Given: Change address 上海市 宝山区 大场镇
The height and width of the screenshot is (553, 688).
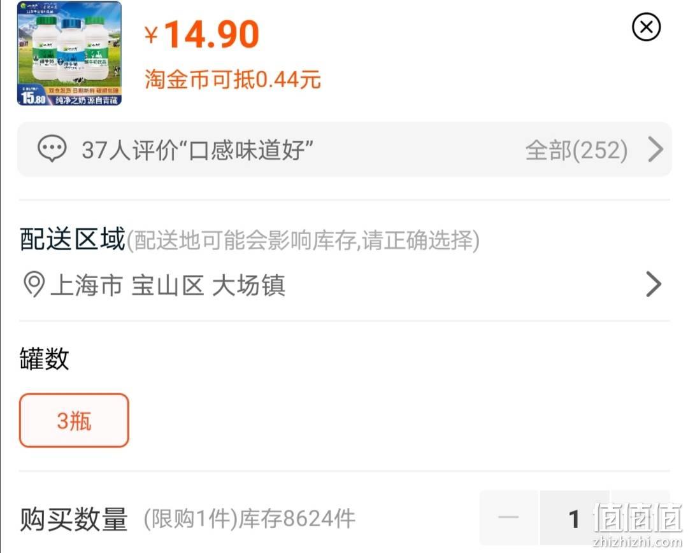Looking at the screenshot, I should (168, 285).
